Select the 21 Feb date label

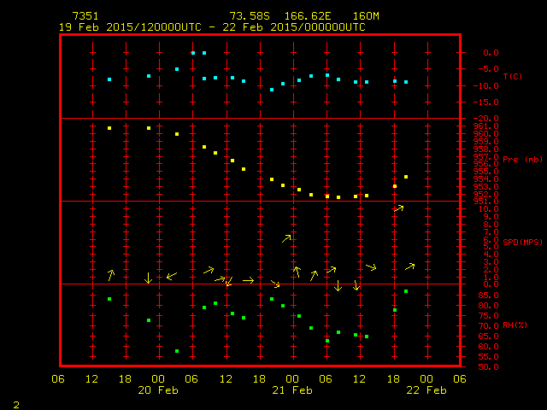[291, 390]
